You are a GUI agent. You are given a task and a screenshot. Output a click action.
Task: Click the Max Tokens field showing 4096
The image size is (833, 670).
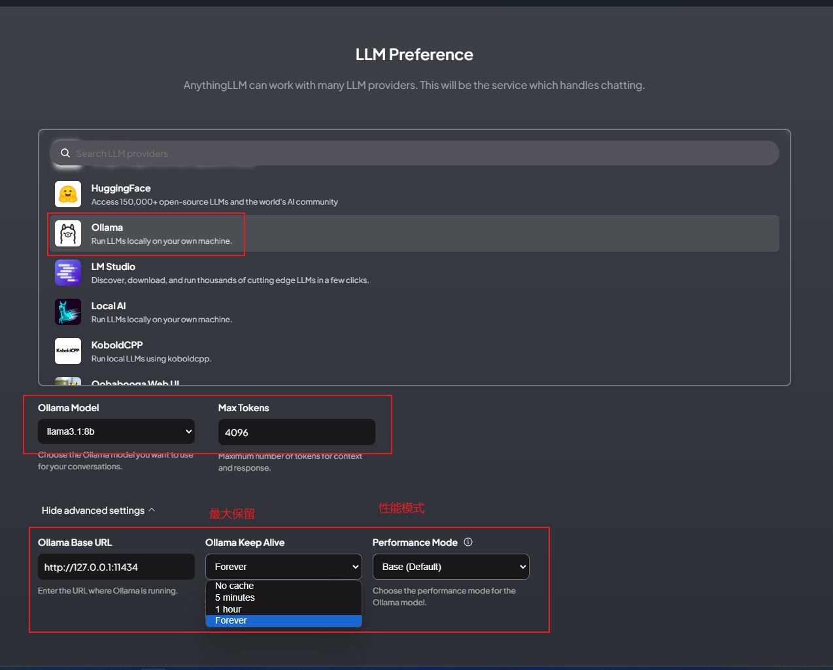[297, 432]
